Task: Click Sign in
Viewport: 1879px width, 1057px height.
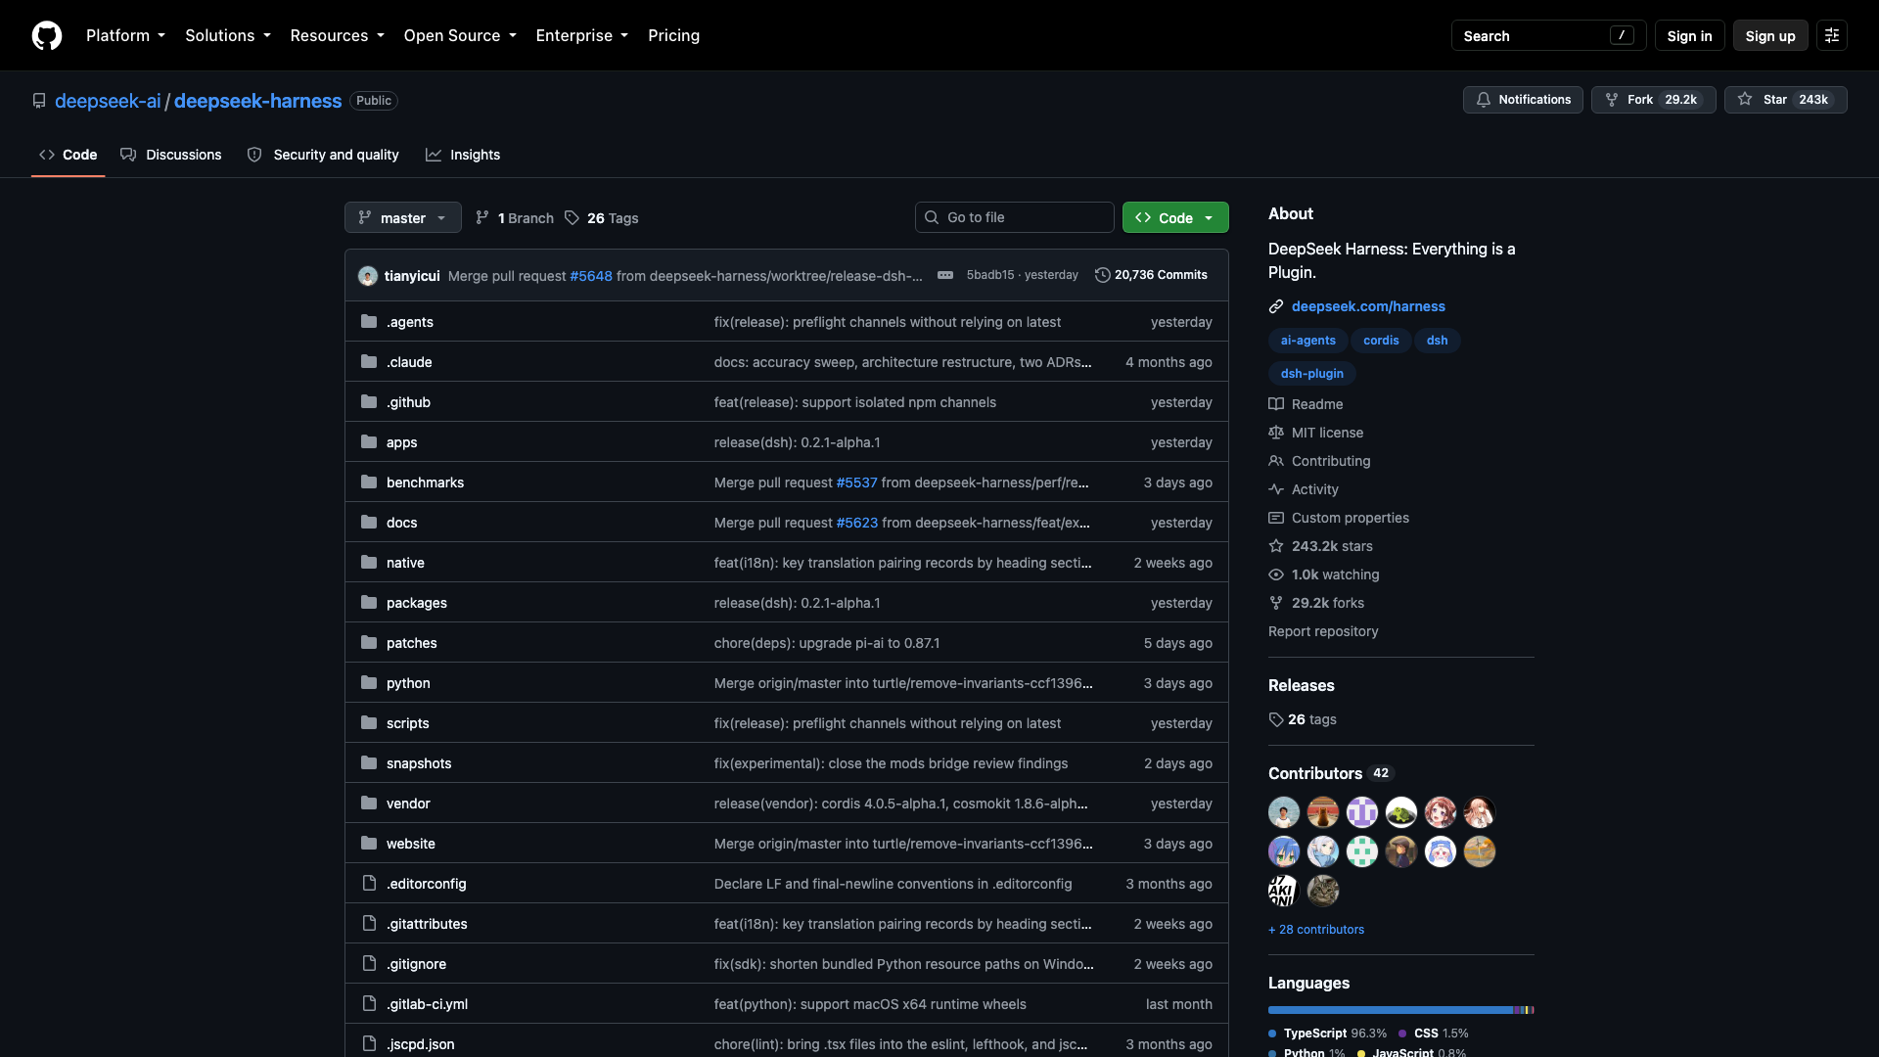Action: pos(1689,35)
